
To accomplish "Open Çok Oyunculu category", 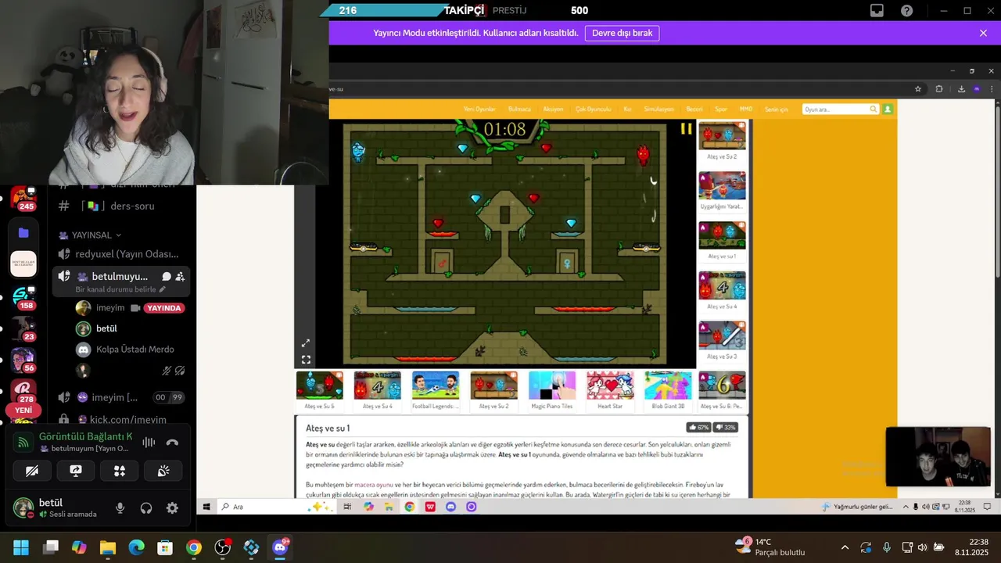I will coord(593,109).
